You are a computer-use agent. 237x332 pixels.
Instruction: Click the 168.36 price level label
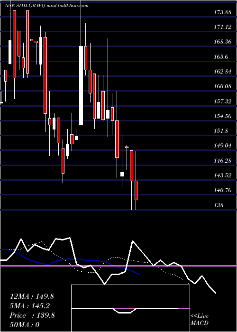point(222,42)
